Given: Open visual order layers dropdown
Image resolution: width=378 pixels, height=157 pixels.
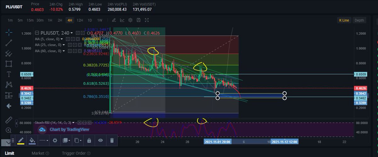Looking at the screenshot, I should tap(66, 140).
